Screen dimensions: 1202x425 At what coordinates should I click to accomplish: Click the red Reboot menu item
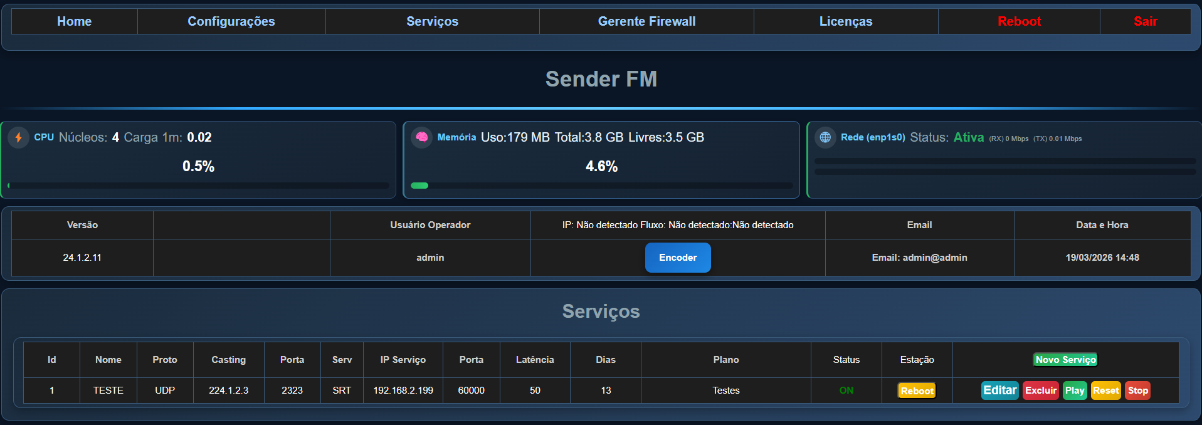pyautogui.click(x=1019, y=21)
